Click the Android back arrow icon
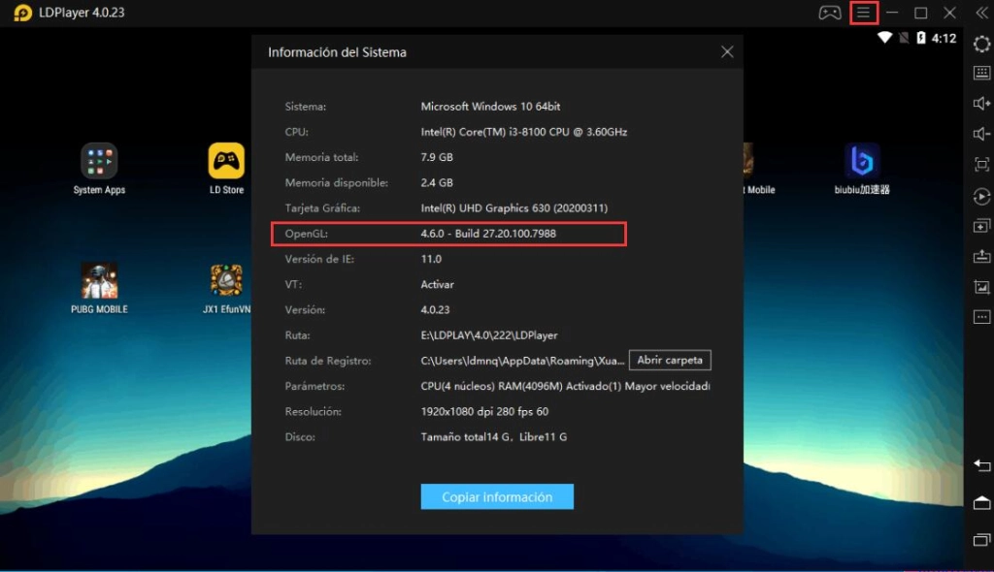The height and width of the screenshot is (572, 994). tap(981, 465)
